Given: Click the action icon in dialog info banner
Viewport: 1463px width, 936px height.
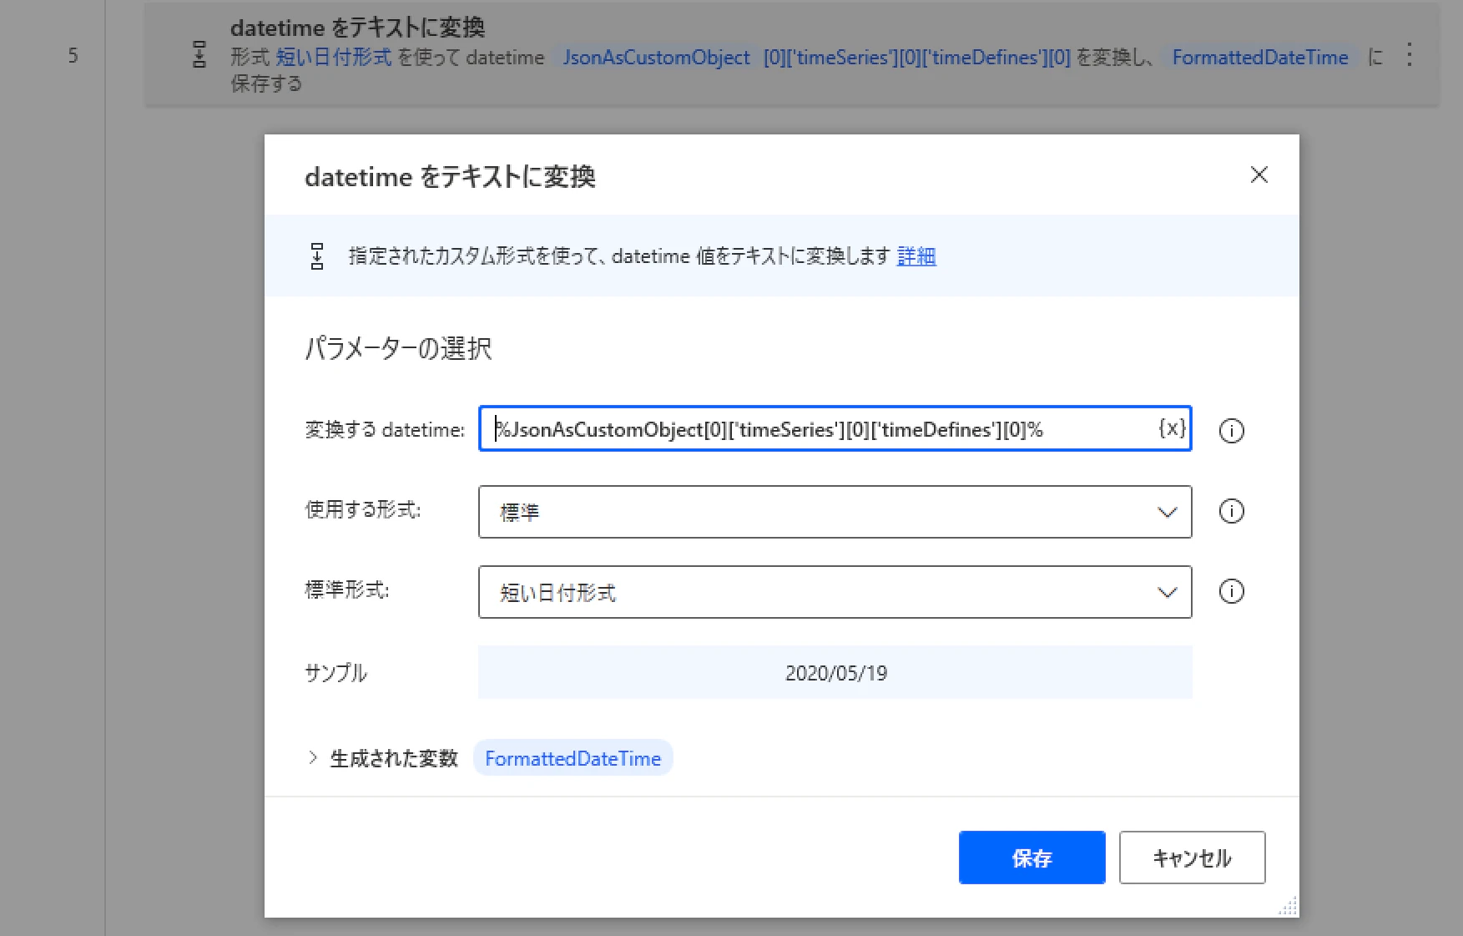Looking at the screenshot, I should click(x=317, y=256).
